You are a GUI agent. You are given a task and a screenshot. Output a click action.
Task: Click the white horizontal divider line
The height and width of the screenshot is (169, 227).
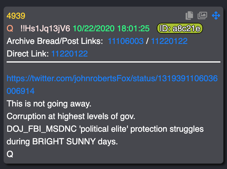pyautogui.click(x=114, y=62)
